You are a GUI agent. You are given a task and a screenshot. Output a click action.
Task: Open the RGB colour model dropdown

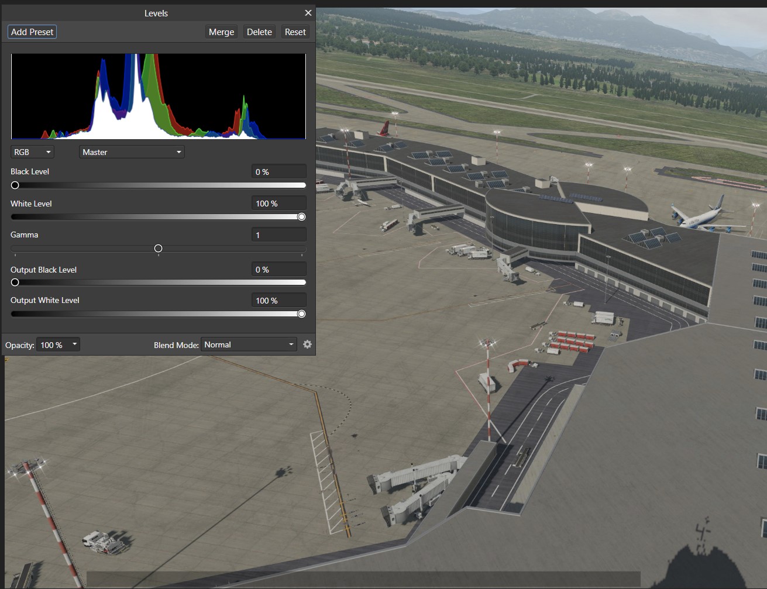32,152
